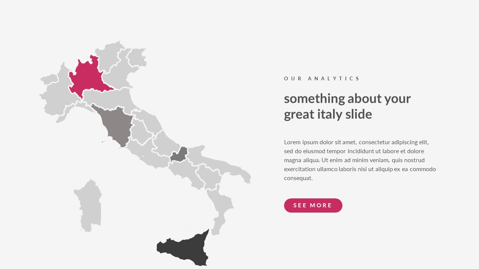479x269 pixels.
Task: Click the SEE MORE button
Action: 313,205
